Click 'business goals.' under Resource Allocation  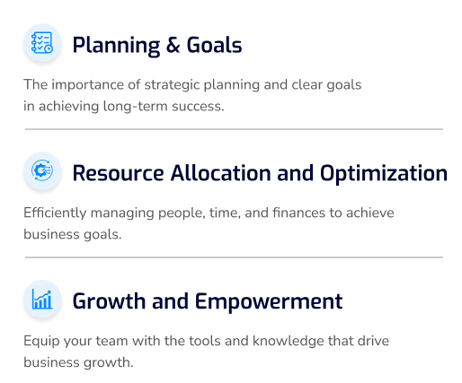[x=73, y=234]
